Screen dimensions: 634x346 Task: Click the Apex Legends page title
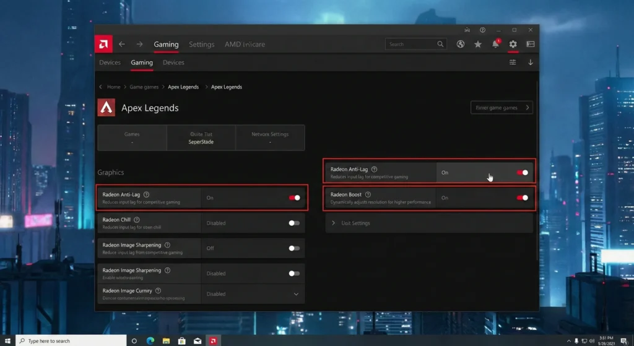click(150, 108)
